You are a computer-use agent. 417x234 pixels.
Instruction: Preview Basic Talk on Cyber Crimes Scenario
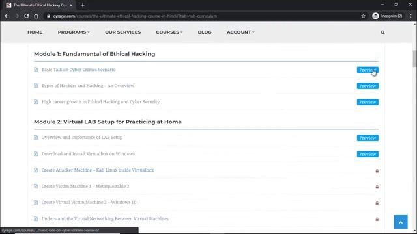pyautogui.click(x=367, y=70)
